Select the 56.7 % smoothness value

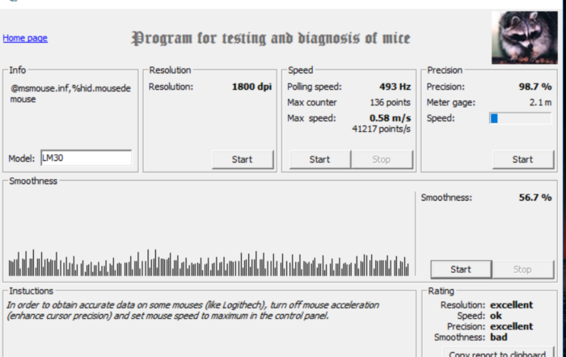pyautogui.click(x=535, y=198)
